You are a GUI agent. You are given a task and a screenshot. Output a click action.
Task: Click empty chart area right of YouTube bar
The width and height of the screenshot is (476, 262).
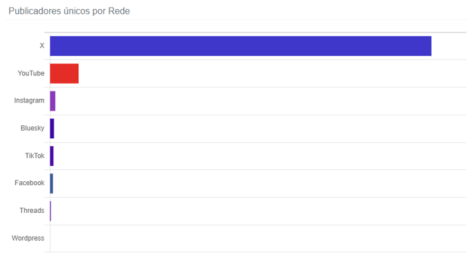tap(273, 73)
